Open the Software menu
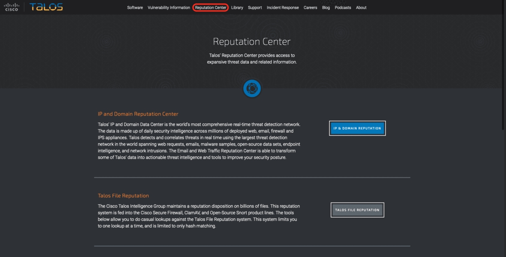Screen dimensions: 506x257 135,8
